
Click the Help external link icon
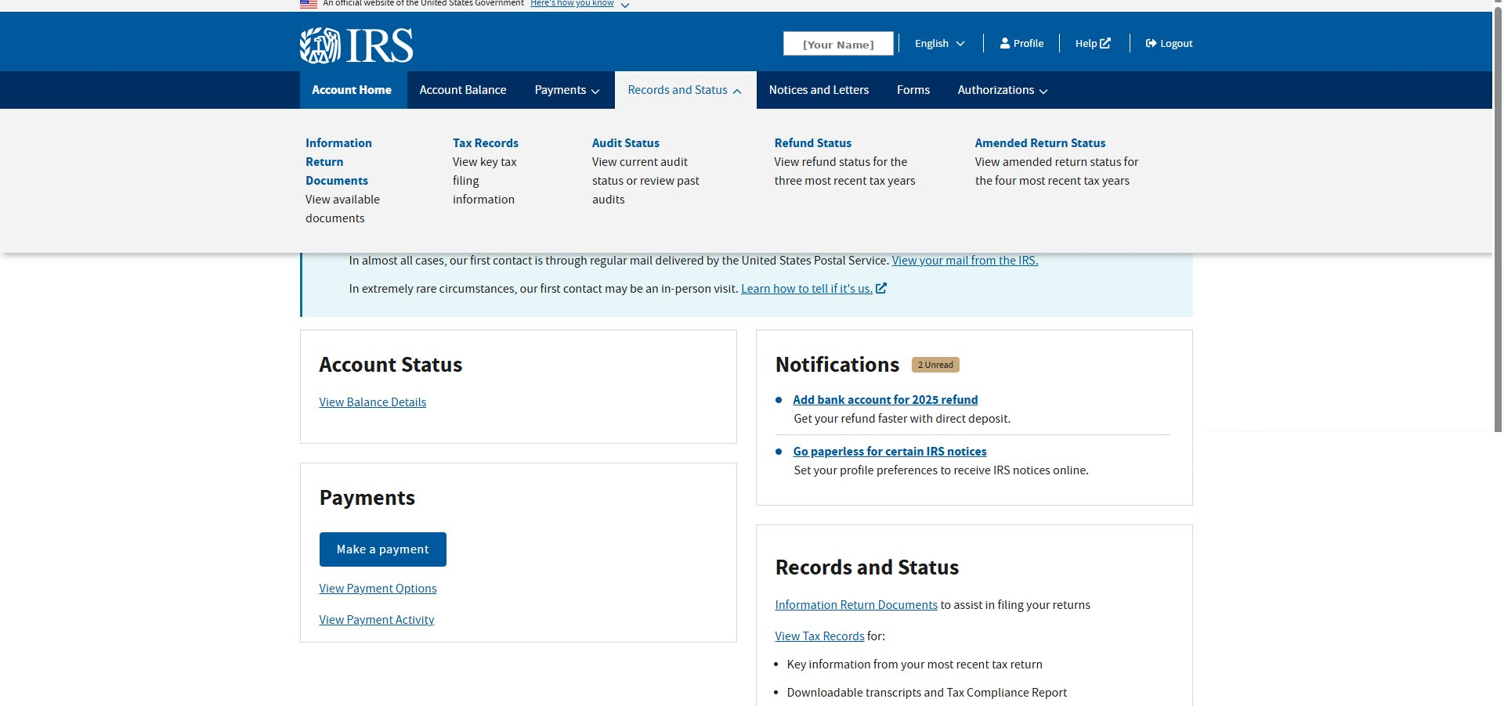click(1105, 43)
